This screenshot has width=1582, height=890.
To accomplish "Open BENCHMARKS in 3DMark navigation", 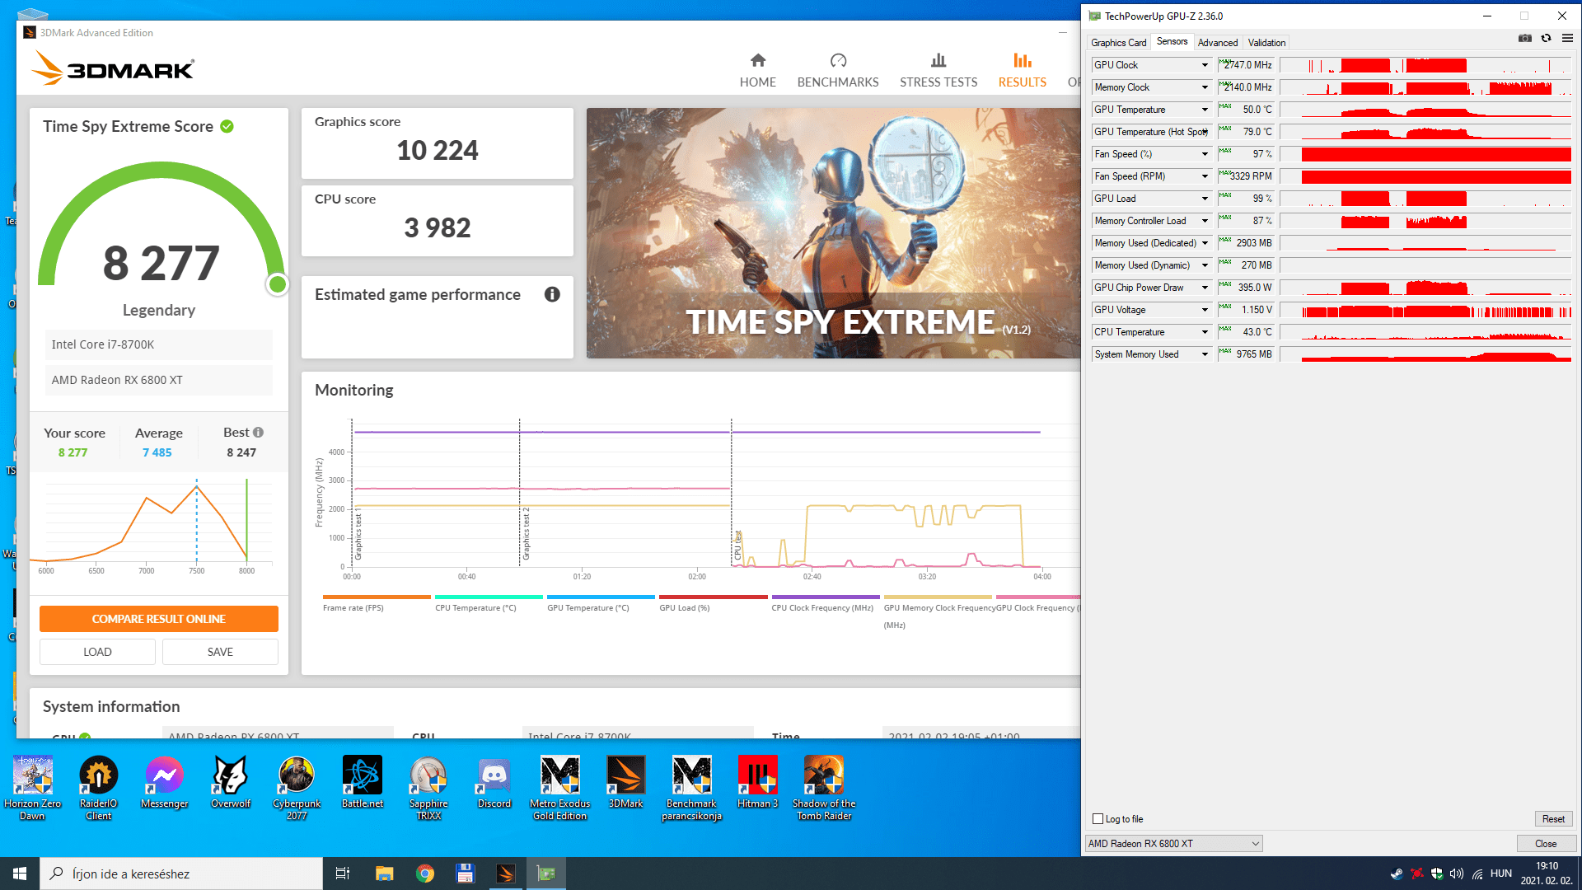I will click(x=838, y=71).
